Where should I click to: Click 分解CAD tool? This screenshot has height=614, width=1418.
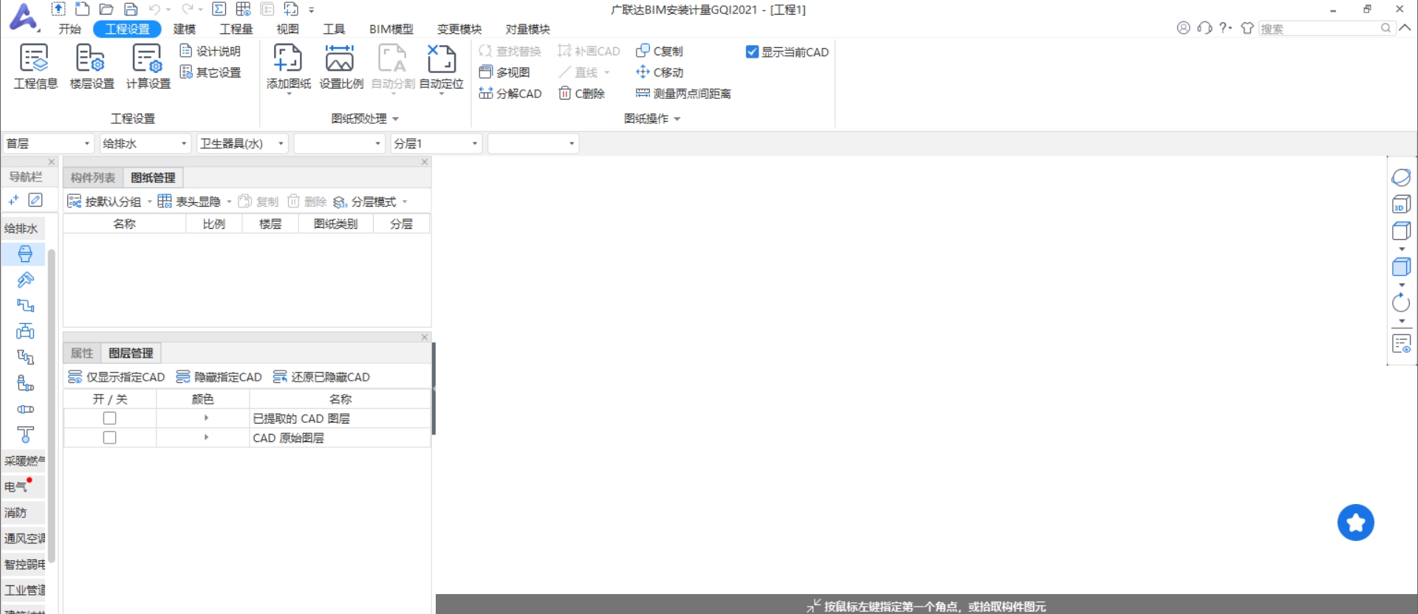(x=510, y=94)
